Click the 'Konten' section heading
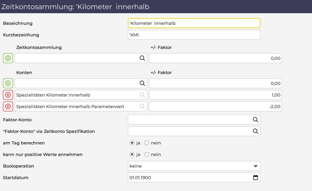Image resolution: width=312 pixels, height=191 pixels. pos(24,72)
